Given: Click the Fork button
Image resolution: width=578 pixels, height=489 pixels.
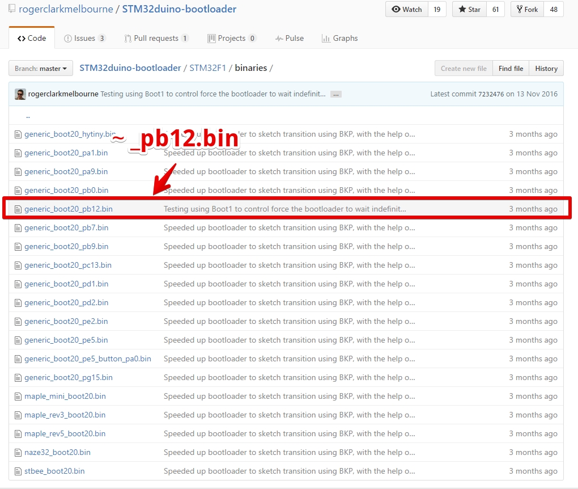Looking at the screenshot, I should (x=527, y=9).
